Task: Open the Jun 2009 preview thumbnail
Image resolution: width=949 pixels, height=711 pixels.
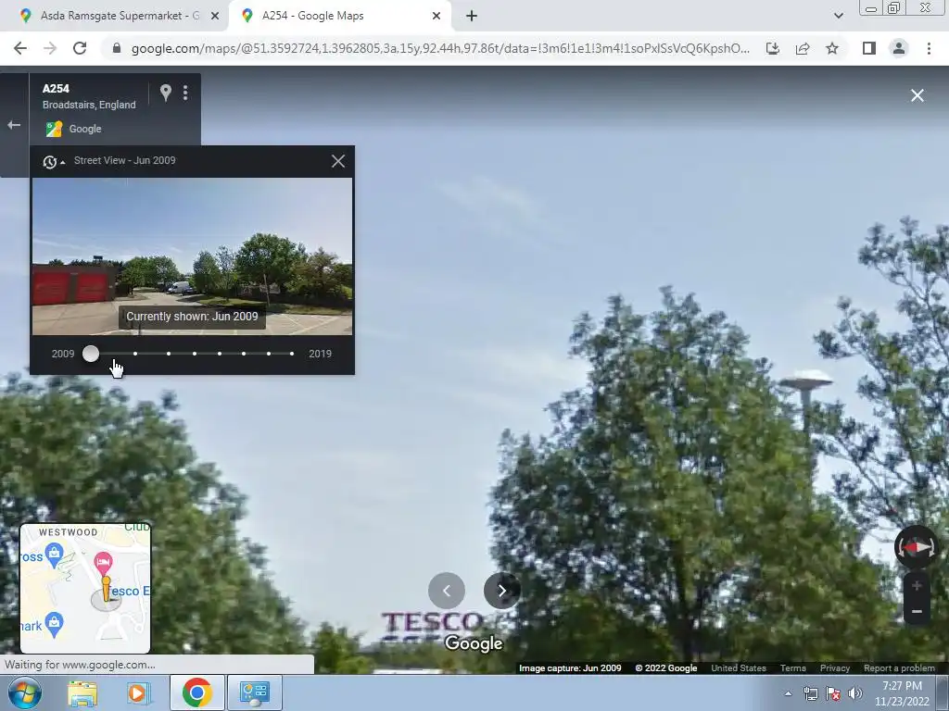Action: click(x=192, y=256)
